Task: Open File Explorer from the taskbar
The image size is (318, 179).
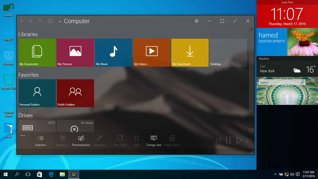Action: pos(62,174)
